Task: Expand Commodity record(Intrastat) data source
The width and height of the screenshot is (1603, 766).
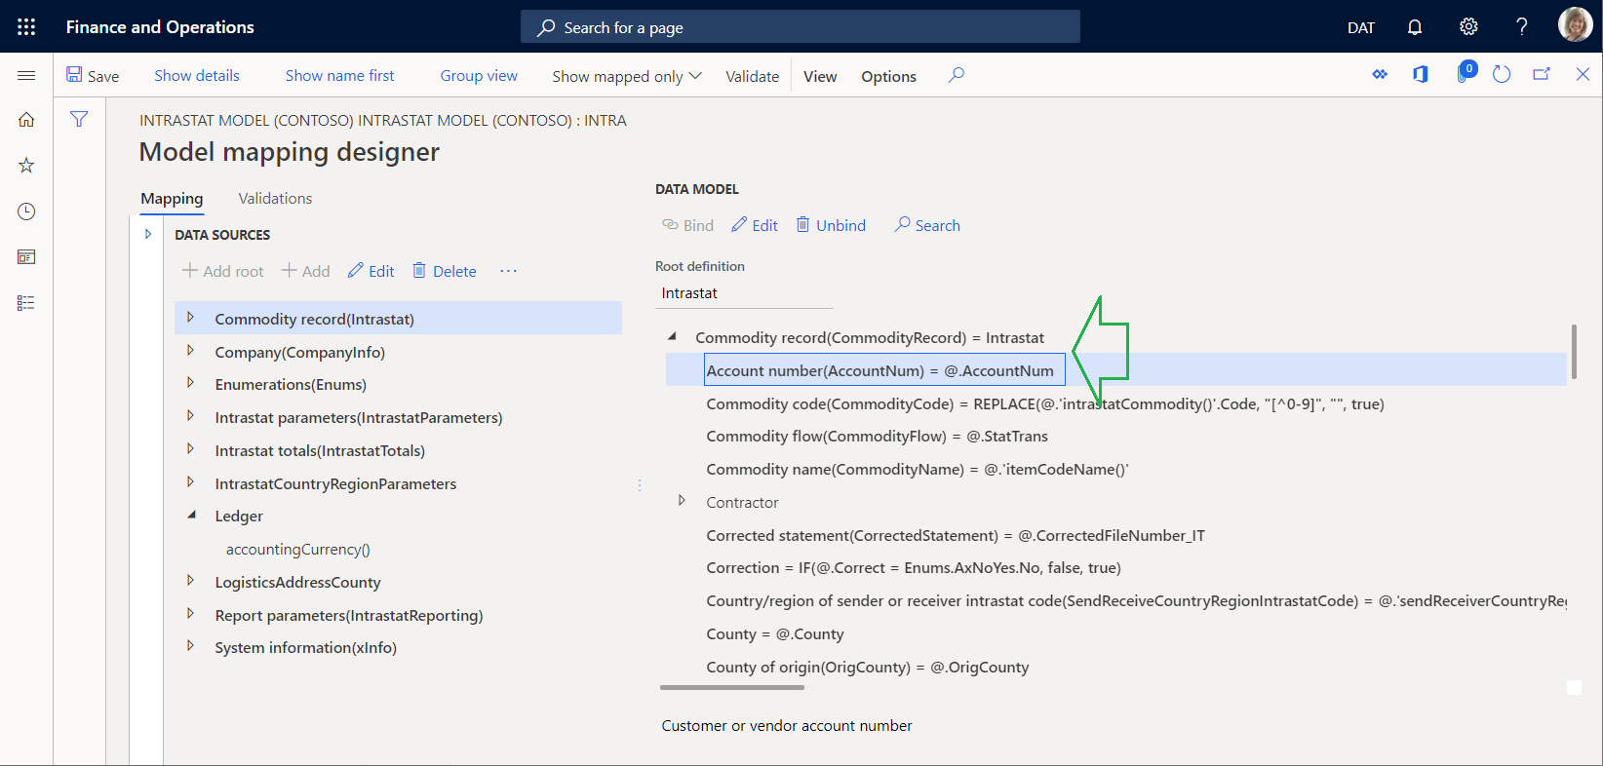Action: pyautogui.click(x=190, y=318)
